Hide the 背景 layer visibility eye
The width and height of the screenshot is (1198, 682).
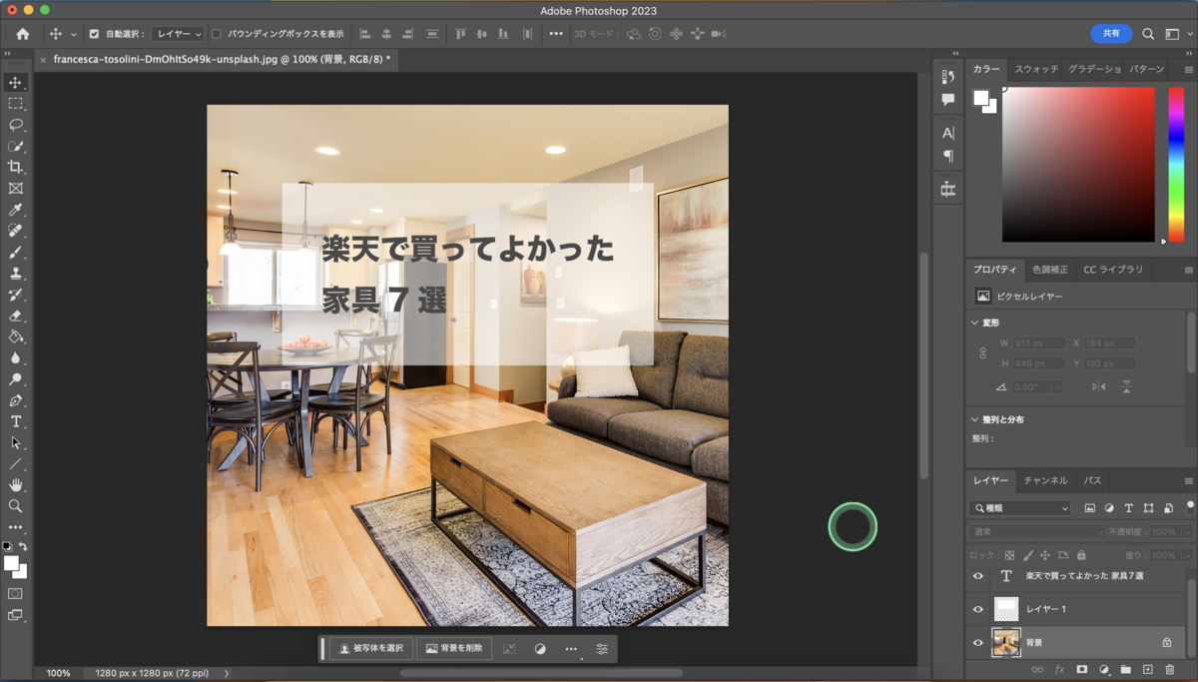coord(978,643)
